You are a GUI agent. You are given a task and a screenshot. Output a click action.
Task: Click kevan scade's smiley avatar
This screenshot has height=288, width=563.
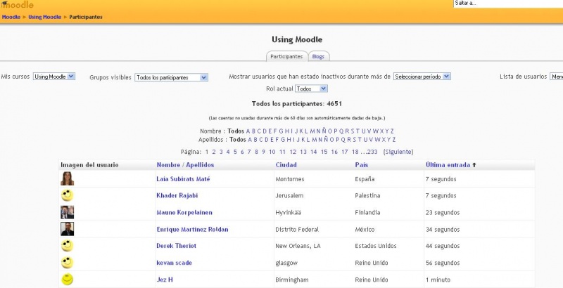[x=67, y=263]
